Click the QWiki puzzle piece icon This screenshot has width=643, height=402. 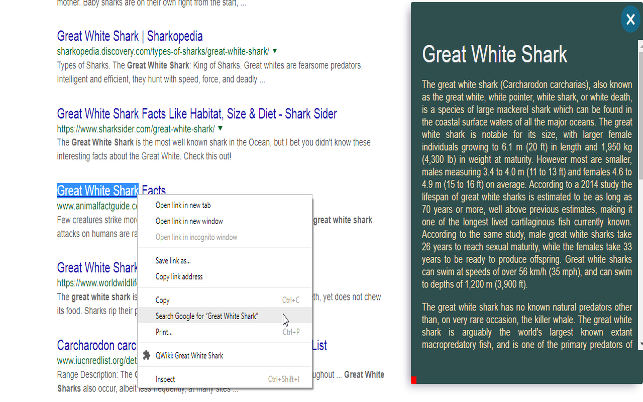(x=146, y=355)
